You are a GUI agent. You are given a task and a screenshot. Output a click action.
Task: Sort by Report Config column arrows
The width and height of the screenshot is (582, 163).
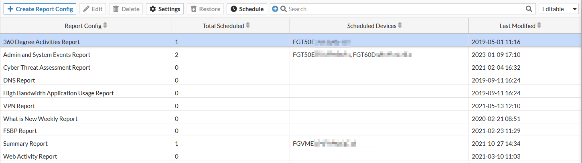tap(105, 26)
